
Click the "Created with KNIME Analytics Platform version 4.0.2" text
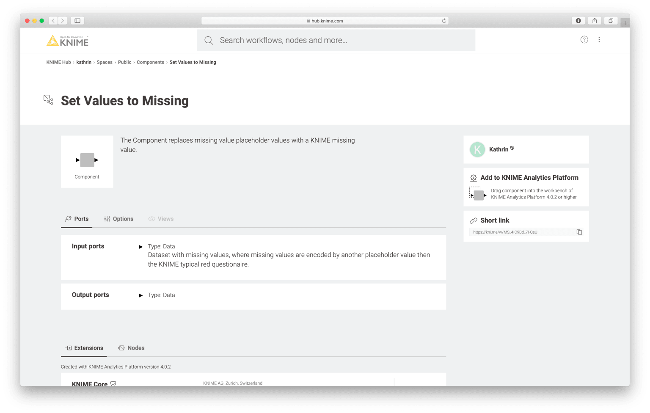pos(116,367)
